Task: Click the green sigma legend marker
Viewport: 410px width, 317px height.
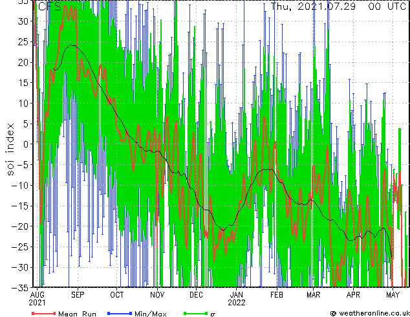Action: [195, 313]
